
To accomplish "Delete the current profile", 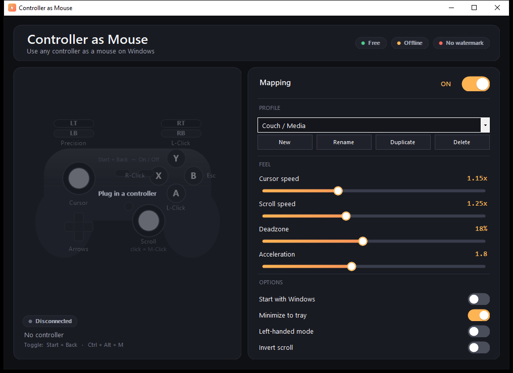I will tap(462, 142).
